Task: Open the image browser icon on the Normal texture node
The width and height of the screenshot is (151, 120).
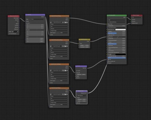Action: [x=51, y=71]
